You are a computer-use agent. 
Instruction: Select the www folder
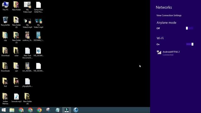16,82
